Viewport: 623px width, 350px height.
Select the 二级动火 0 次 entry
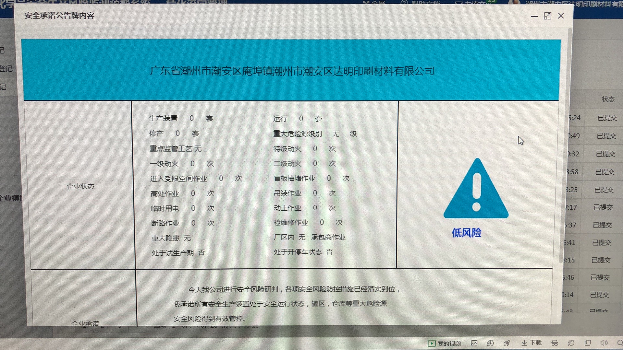pyautogui.click(x=304, y=164)
